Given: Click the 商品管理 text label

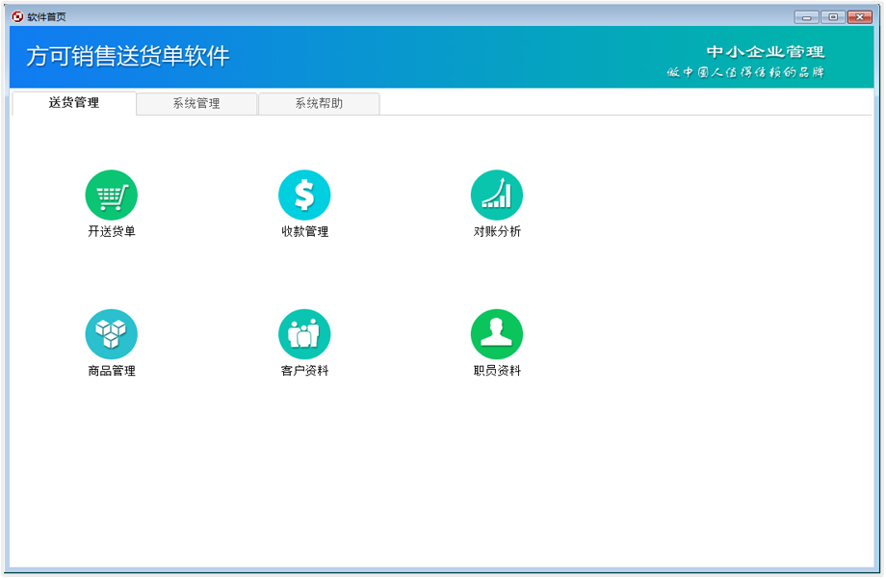Looking at the screenshot, I should coord(112,370).
